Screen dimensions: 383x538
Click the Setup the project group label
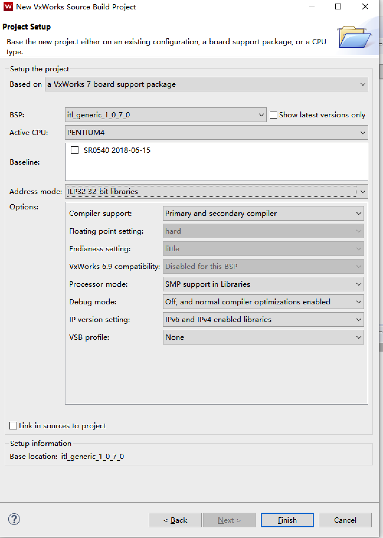click(40, 69)
